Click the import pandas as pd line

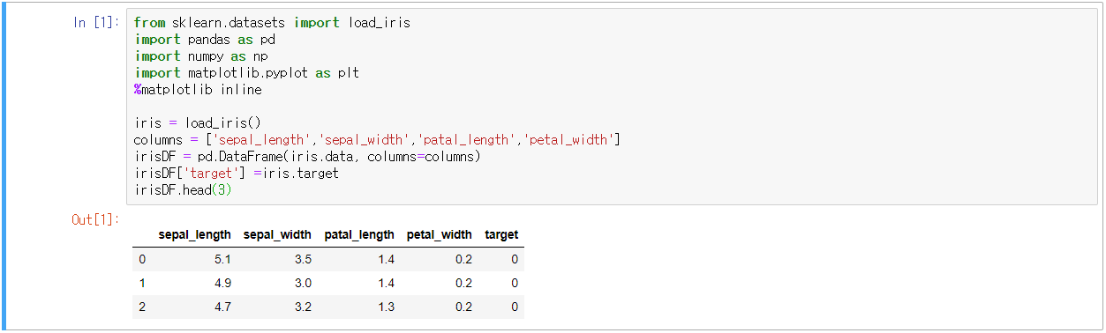pyautogui.click(x=199, y=40)
